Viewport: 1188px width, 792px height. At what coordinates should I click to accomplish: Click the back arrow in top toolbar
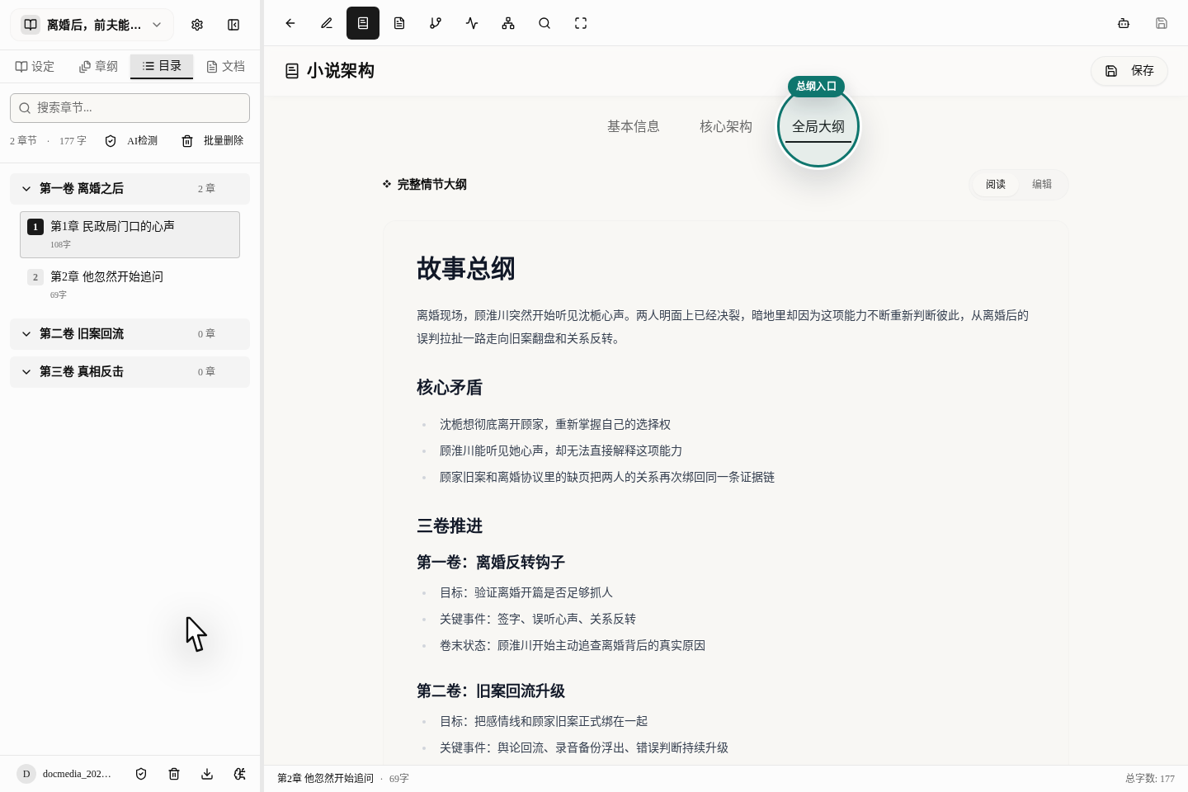(x=290, y=23)
